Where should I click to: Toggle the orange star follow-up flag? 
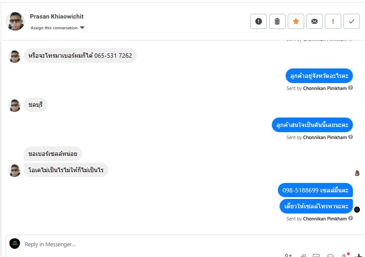(296, 22)
